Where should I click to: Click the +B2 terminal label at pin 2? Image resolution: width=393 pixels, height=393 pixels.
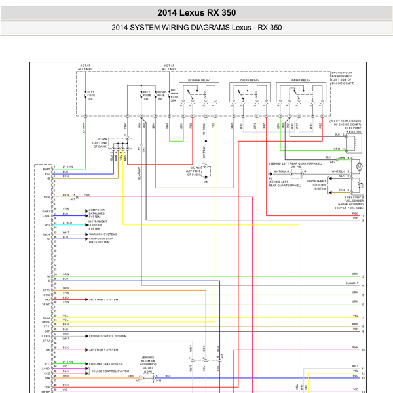pyautogui.click(x=47, y=174)
